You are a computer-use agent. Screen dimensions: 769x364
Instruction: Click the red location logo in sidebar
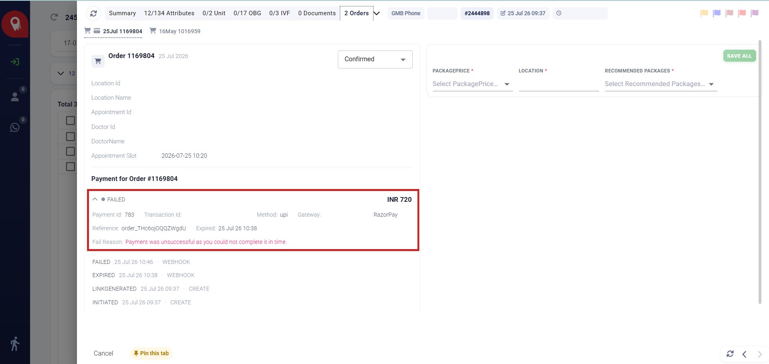coord(15,24)
